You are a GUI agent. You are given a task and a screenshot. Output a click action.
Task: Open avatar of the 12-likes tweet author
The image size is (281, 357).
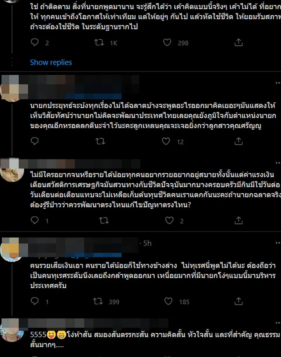pos(12,88)
